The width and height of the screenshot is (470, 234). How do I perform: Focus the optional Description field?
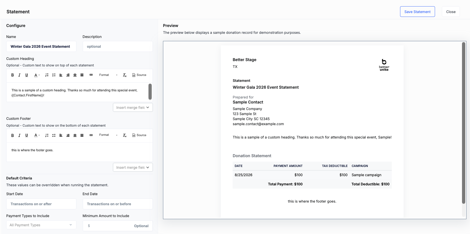click(118, 47)
